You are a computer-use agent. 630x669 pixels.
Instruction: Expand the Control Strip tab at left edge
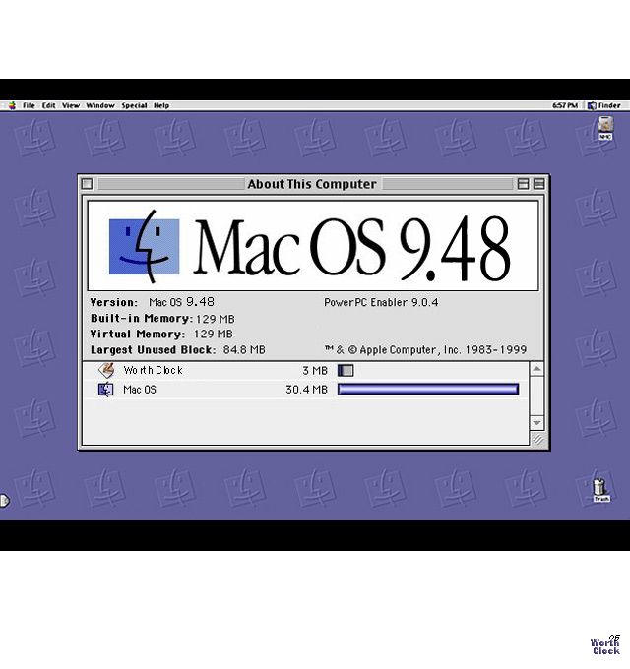4,501
